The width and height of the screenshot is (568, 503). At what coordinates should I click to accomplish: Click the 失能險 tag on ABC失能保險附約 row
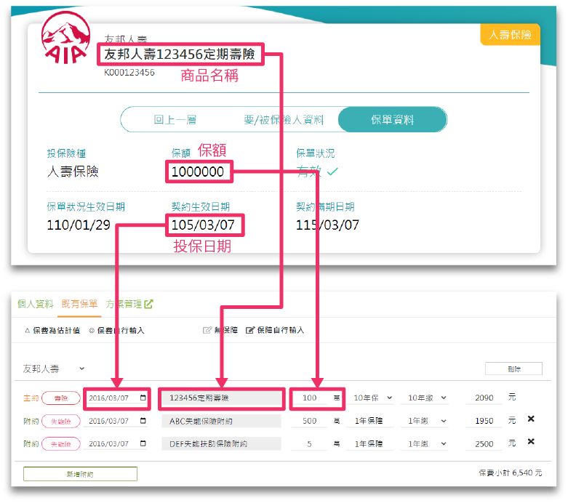click(x=61, y=421)
